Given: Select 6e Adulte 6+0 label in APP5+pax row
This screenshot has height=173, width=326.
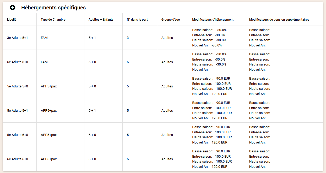Looking at the screenshot, I should [18, 159].
